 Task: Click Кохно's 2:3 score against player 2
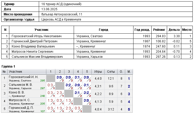click(x=59, y=93)
